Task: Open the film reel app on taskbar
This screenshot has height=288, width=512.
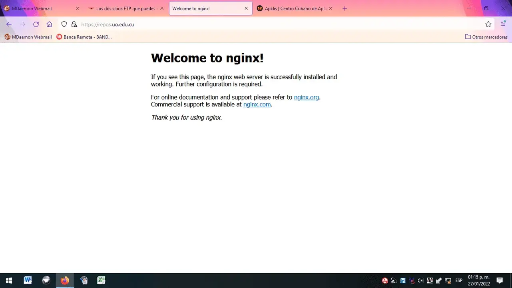Action: (x=84, y=280)
